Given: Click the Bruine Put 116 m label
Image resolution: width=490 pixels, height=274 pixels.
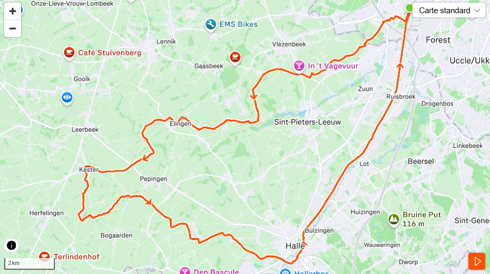Looking at the screenshot, I should 421,219.
